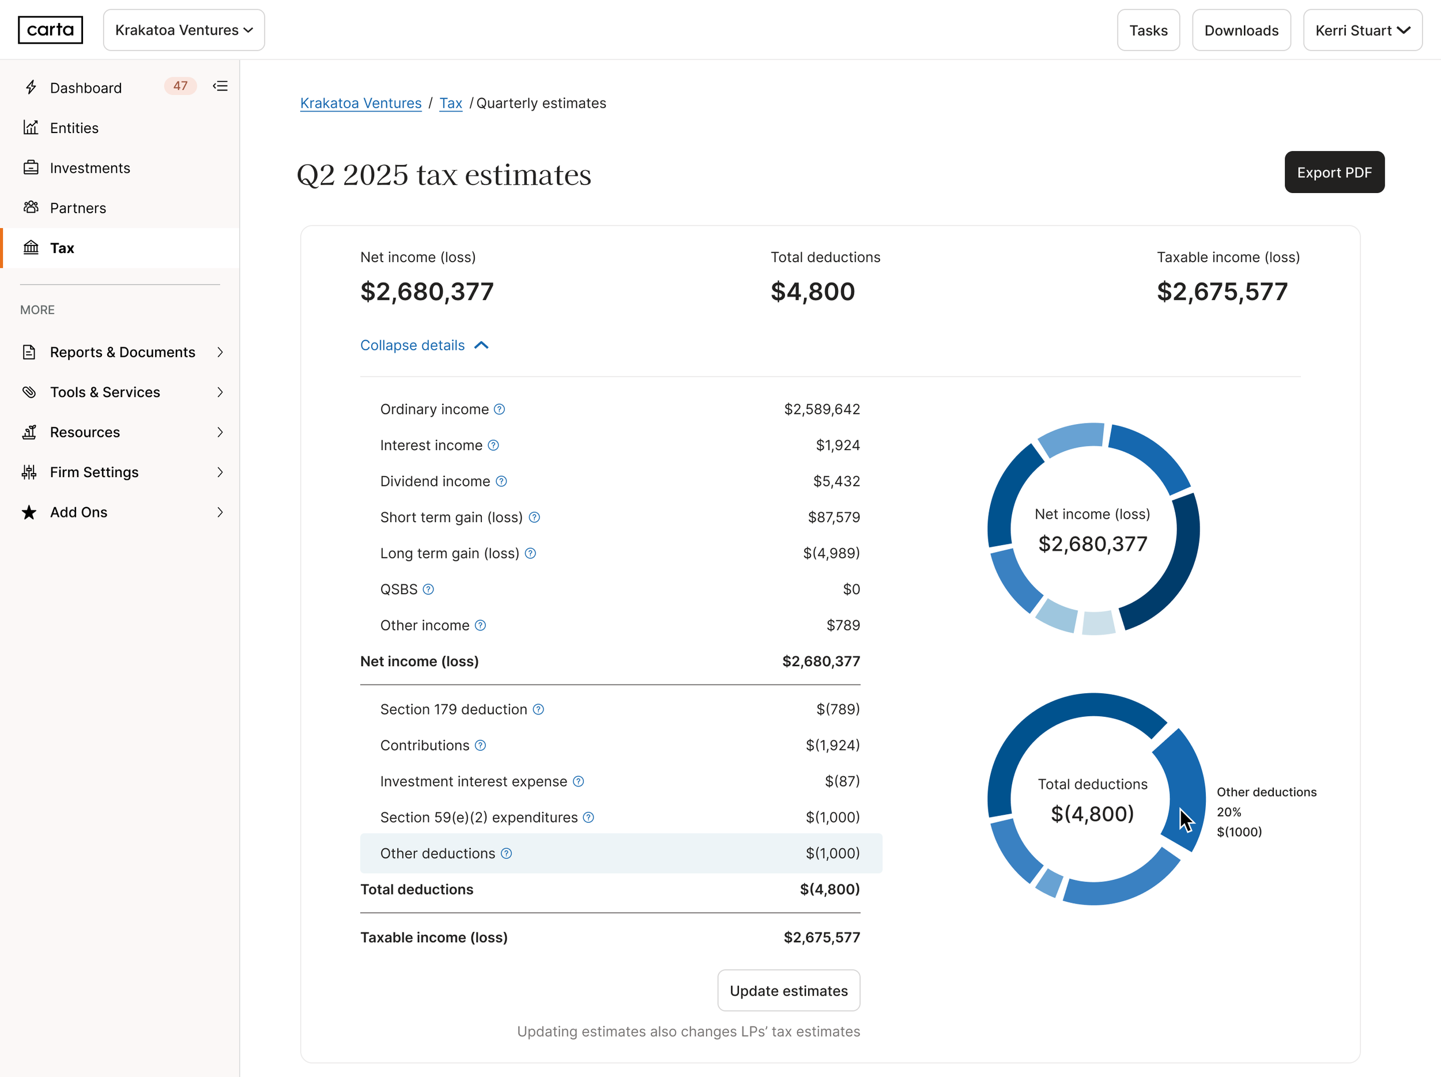Go to Investments in the sidebar
The width and height of the screenshot is (1441, 1077).
(90, 168)
